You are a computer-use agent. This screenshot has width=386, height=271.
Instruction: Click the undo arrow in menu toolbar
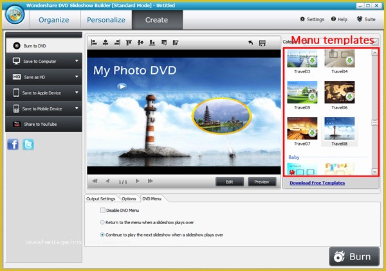(251, 43)
